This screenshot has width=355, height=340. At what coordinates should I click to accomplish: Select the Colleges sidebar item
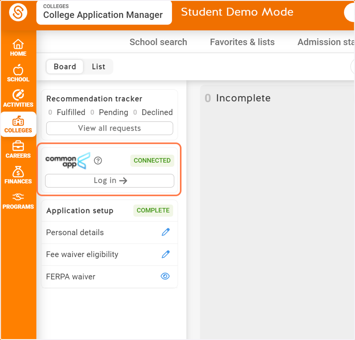(x=18, y=124)
